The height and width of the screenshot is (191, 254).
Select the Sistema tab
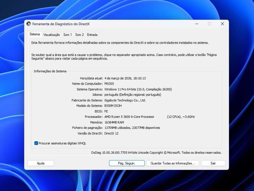click(35, 34)
